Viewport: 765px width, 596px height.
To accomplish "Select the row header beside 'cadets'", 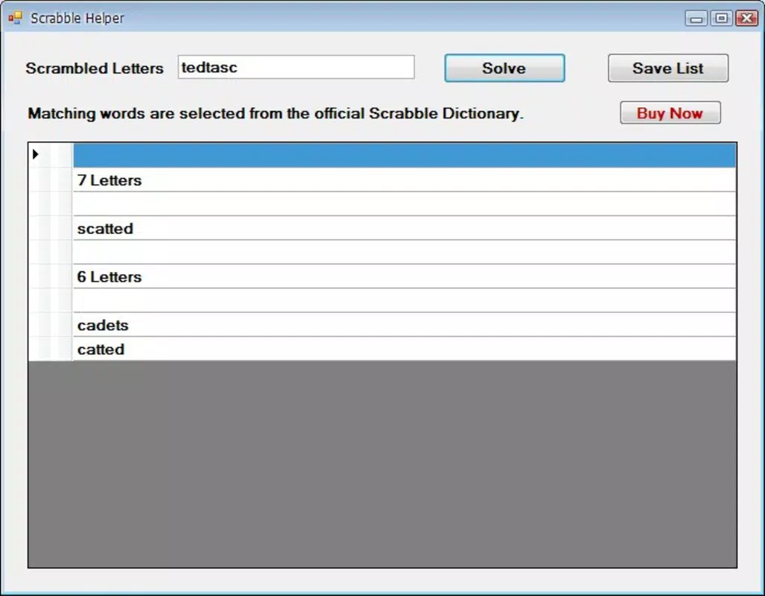I will (51, 325).
